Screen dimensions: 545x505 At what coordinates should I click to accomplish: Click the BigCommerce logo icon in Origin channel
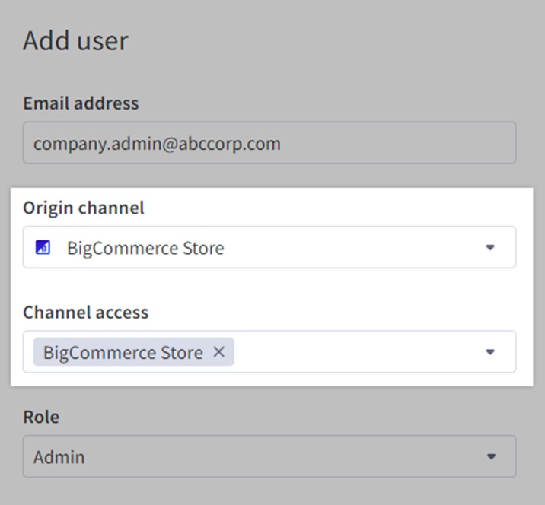[x=43, y=248]
